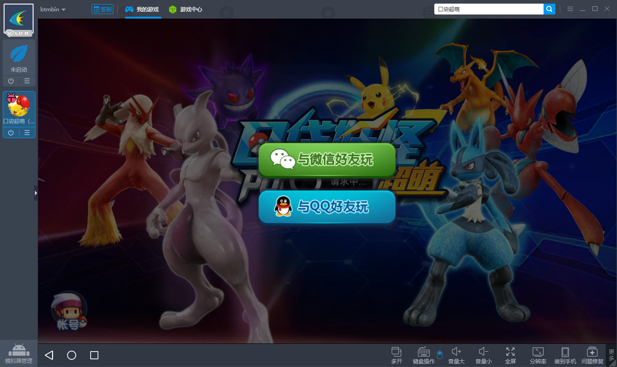Power on the 未启动 emulator instance
617x367 pixels.
[11, 81]
